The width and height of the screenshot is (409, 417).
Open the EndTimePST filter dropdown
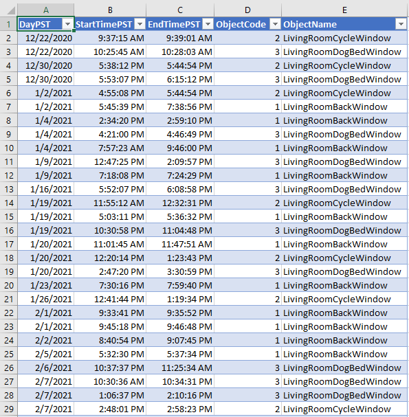pyautogui.click(x=208, y=24)
